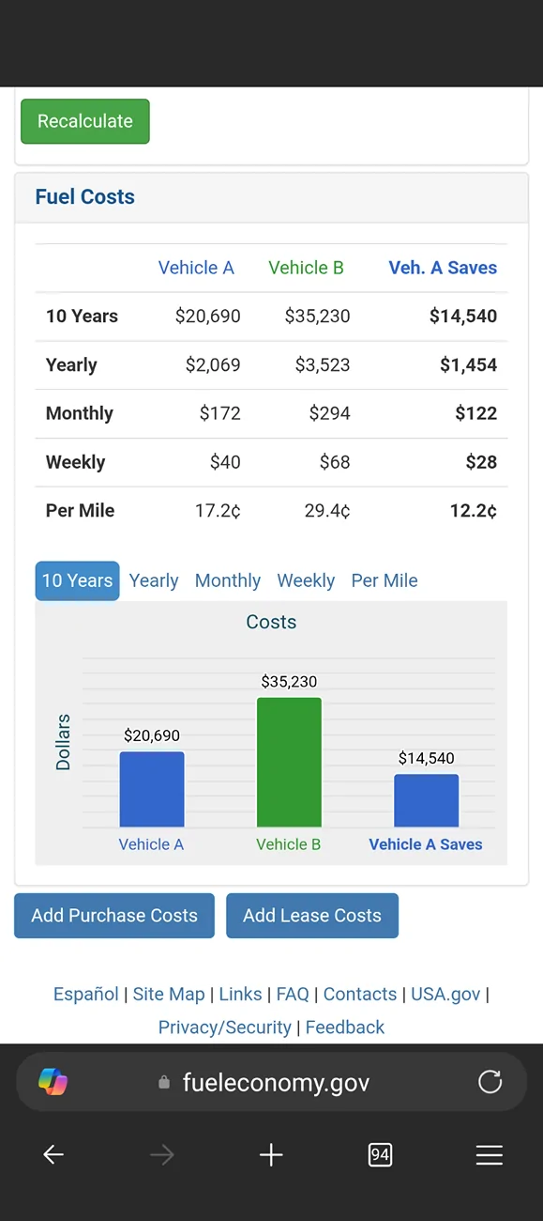Viewport: 543px width, 1221px height.
Task: Open the browser hamburger menu
Action: 489,1154
